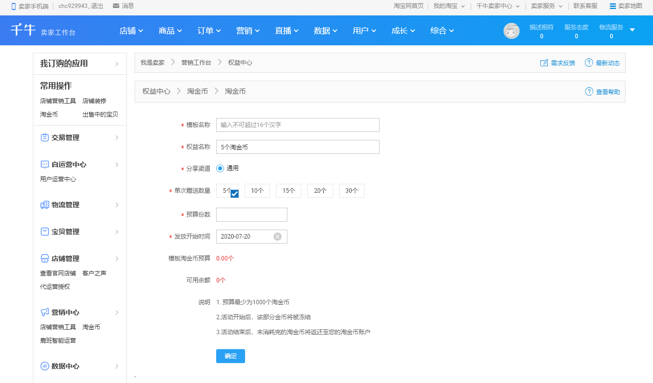The height and width of the screenshot is (383, 653).
Task: Open the 商品 menu
Action: point(170,30)
